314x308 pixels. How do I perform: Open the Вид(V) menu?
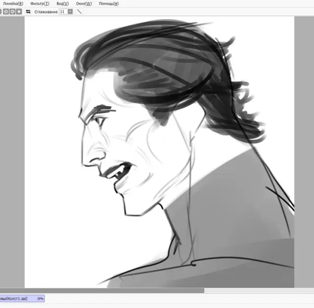click(62, 3)
